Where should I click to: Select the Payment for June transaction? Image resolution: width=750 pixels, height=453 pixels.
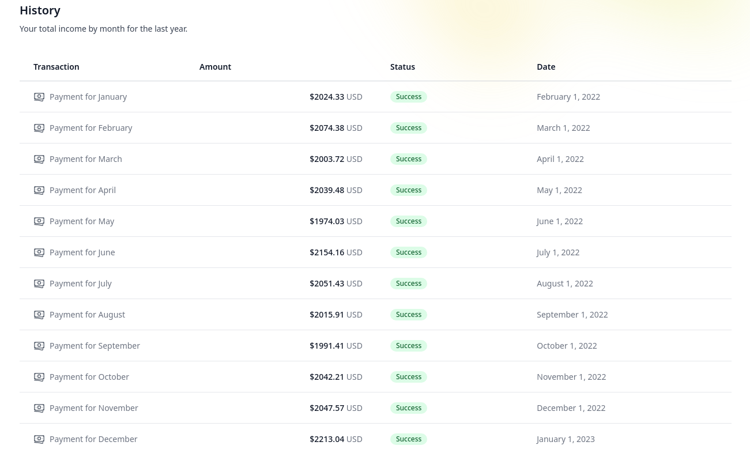click(x=82, y=252)
